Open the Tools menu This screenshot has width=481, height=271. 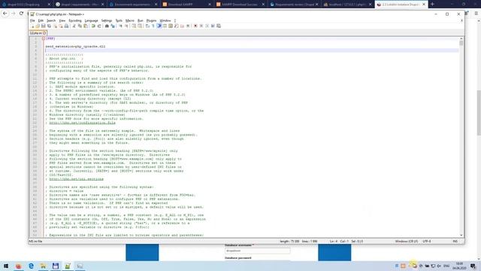(x=119, y=20)
